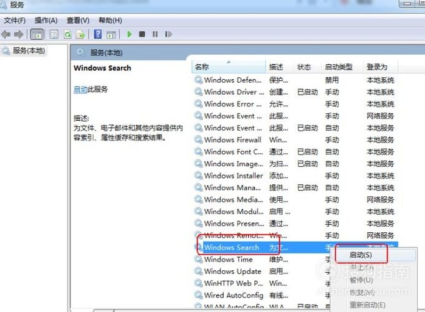The width and height of the screenshot is (425, 312).
Task: Click the 服务(本地) header magnifier icon
Action: pos(80,52)
